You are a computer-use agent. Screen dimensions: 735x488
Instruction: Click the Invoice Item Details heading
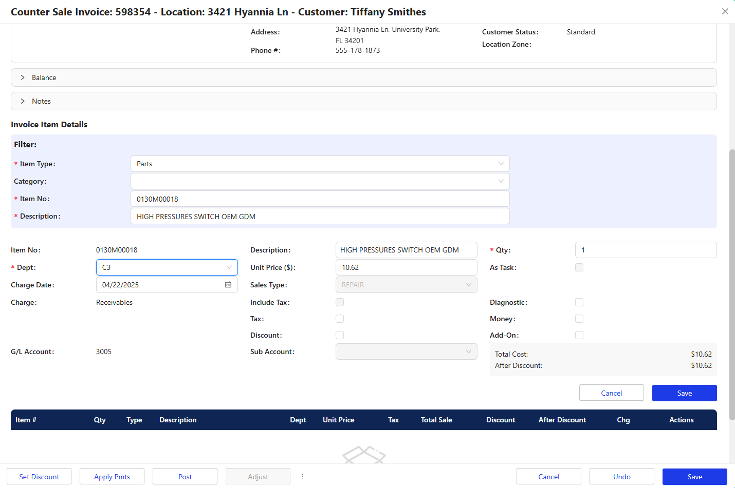coord(49,124)
